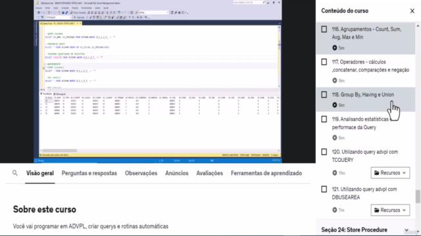421x236 pixels.
Task: Play lesson 116. Agrupamentos - Count, Sum
Action: point(366,33)
